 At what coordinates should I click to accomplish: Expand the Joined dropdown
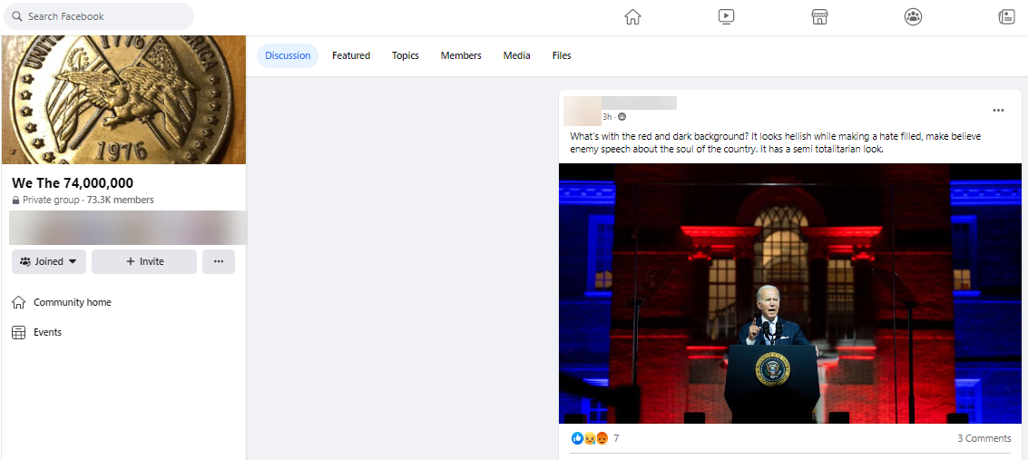[x=49, y=261]
